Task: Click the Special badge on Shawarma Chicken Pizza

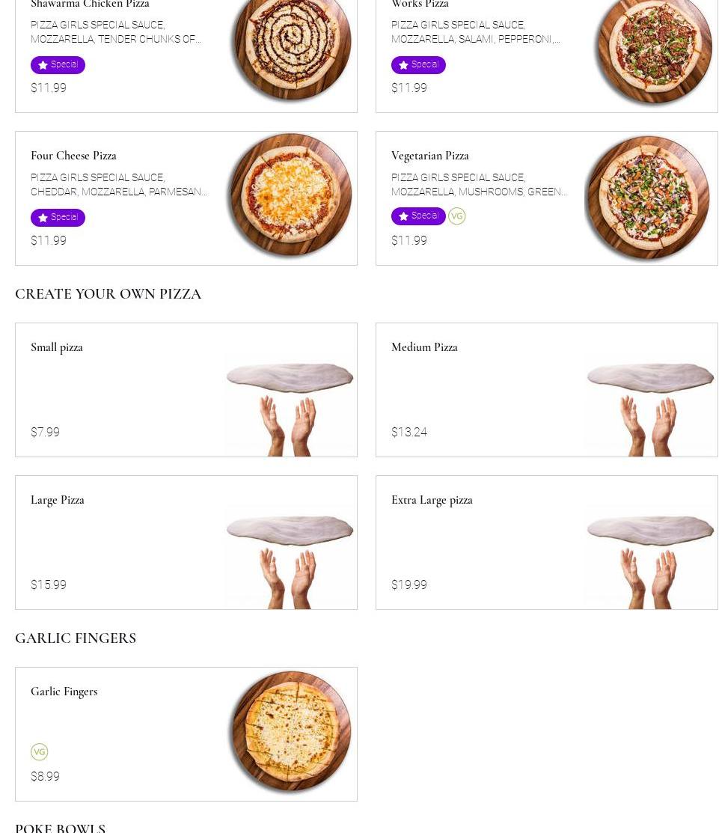Action: click(x=58, y=65)
